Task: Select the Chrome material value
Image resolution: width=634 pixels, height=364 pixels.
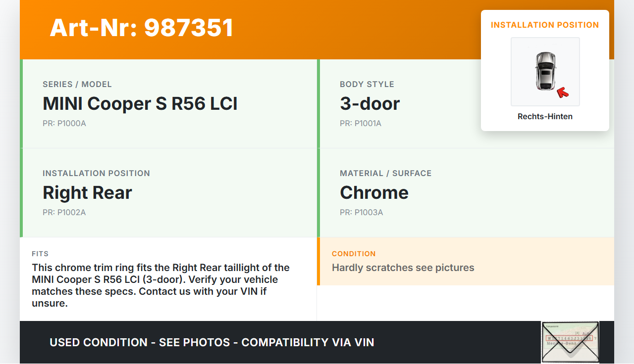Action: tap(374, 192)
